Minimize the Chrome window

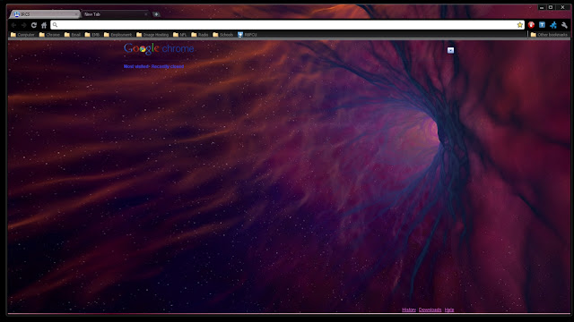click(x=542, y=7)
